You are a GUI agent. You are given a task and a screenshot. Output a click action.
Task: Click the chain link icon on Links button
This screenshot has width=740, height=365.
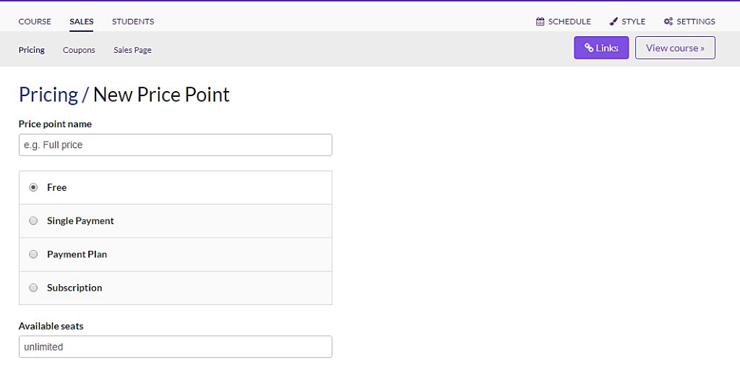(x=588, y=48)
